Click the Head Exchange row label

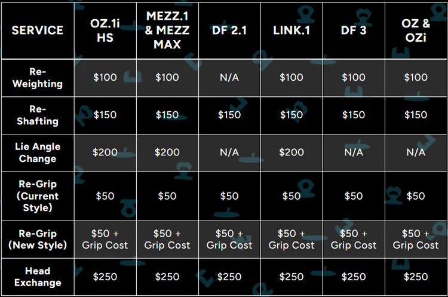coord(37,277)
